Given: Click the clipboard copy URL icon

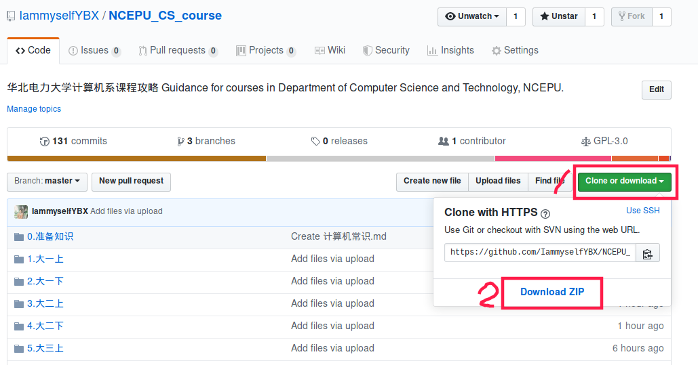Looking at the screenshot, I should [x=648, y=253].
